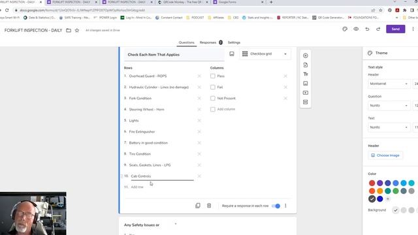Select the orange theme color
Screen dimensions: 418x235
pos(380,191)
